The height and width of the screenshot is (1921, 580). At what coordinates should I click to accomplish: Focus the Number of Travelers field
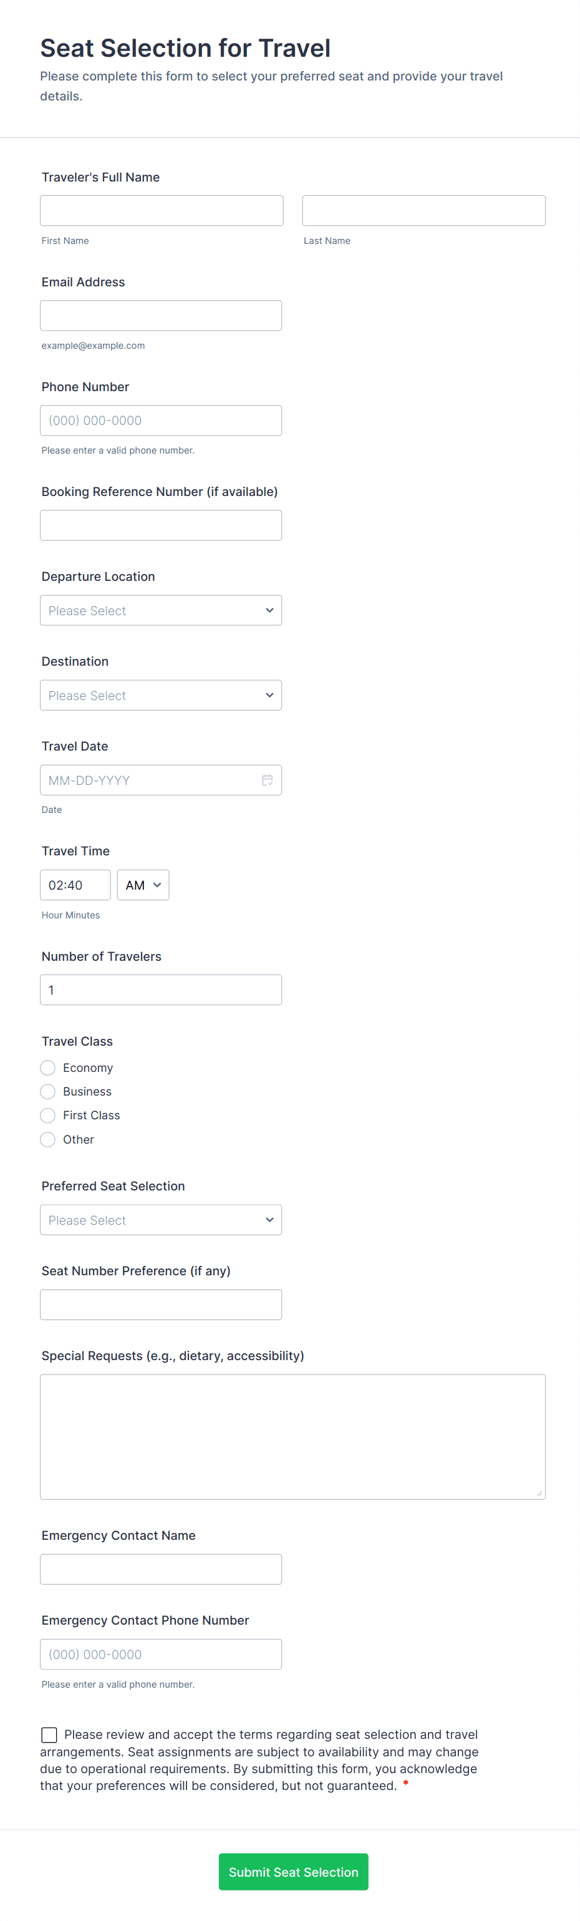pos(161,990)
